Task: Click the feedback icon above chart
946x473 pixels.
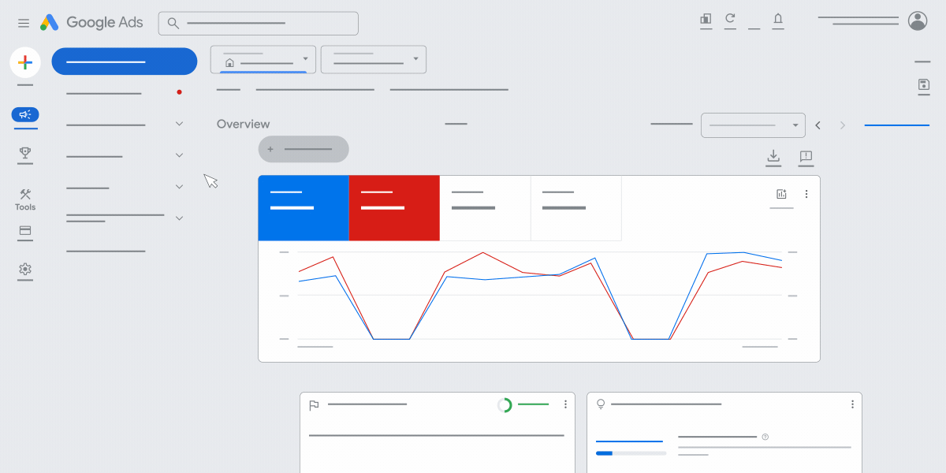Action: coord(806,156)
